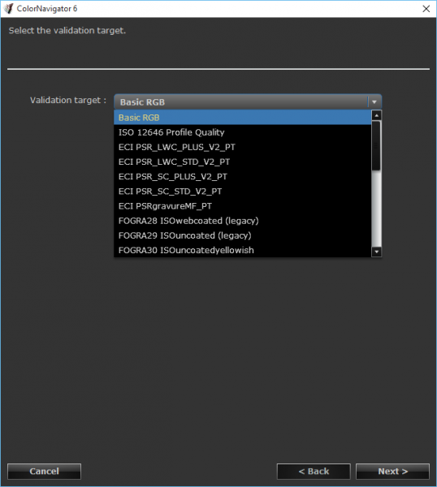Click the list scrollbar down arrow
The width and height of the screenshot is (437, 487).
coord(376,252)
